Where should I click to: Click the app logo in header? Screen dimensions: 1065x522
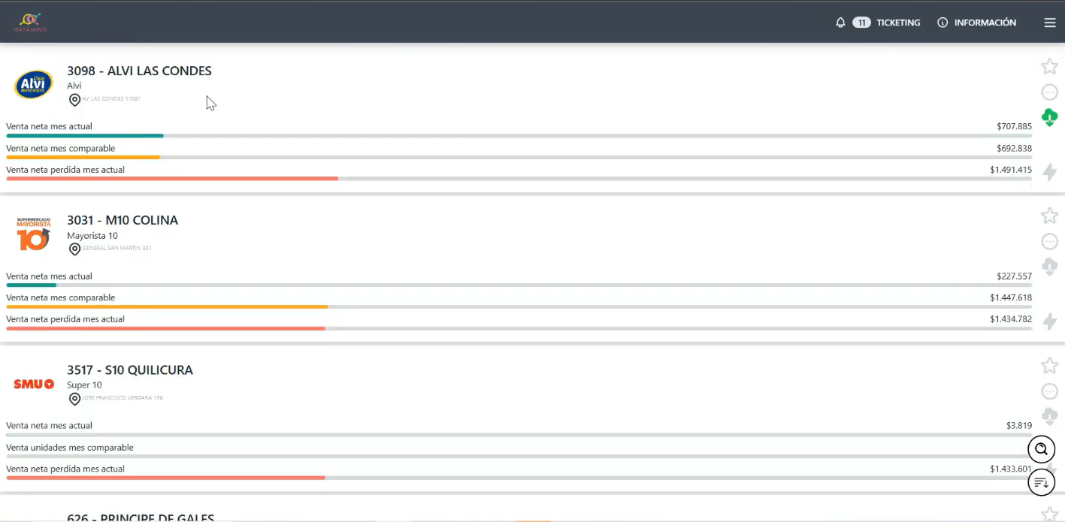pos(31,22)
